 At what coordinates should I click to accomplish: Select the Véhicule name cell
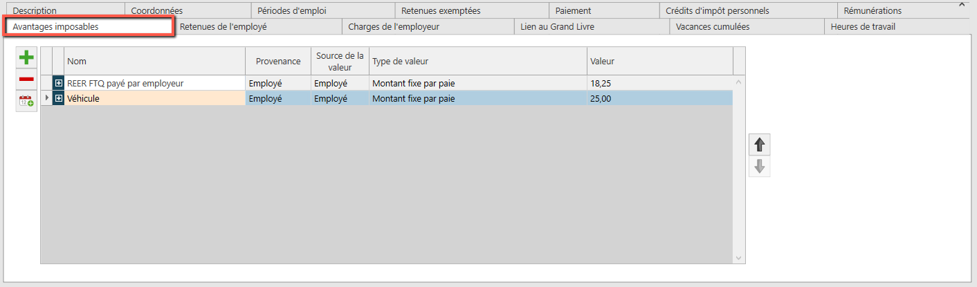[154, 98]
